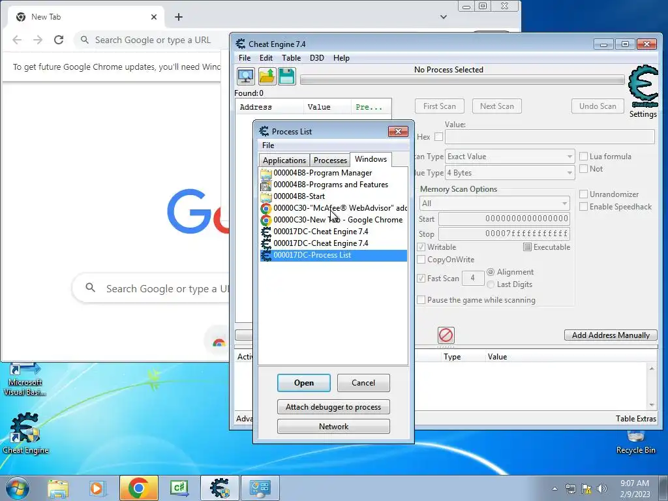Open the Microsoft Visual Basic desktop shortcut
668x501 pixels.
[x=25, y=379]
